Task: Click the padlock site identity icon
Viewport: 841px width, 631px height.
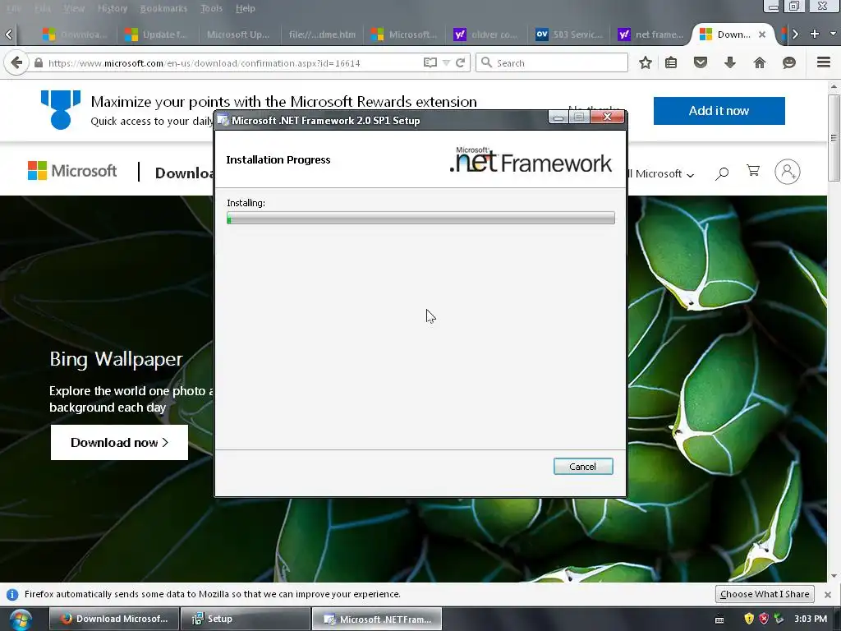Action: tap(38, 62)
